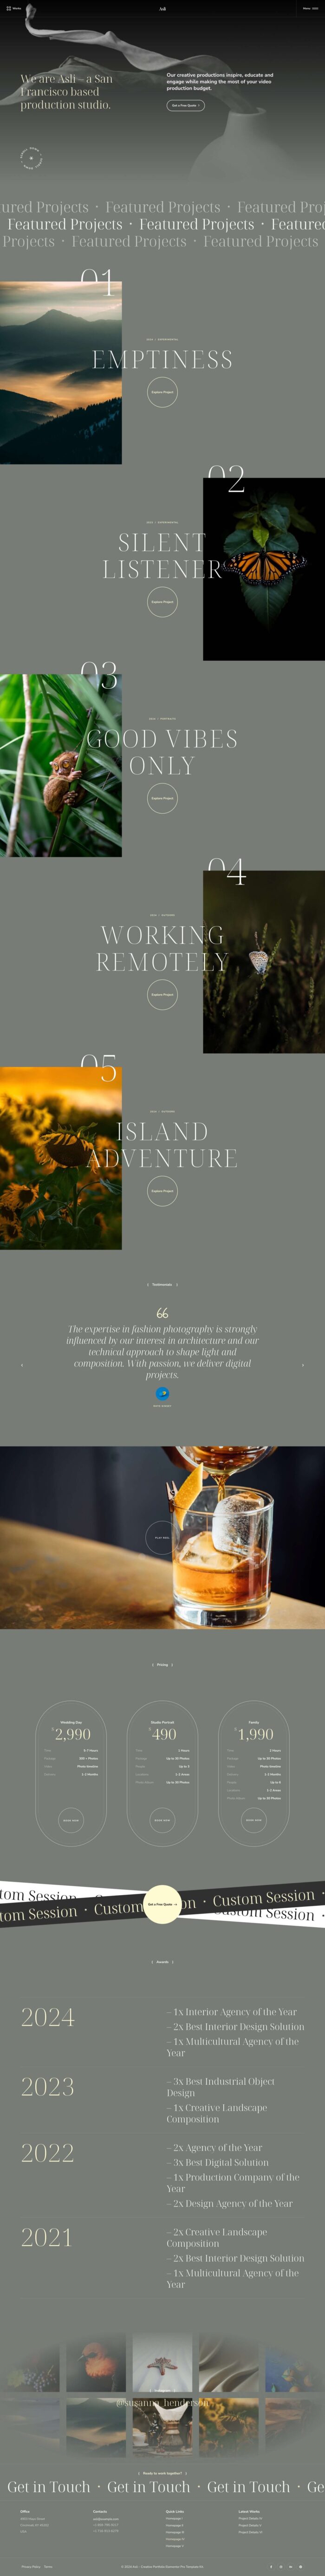Book the 2,990 Wedding Day plan
This screenshot has height=2576, width=325.
pos(70,1820)
